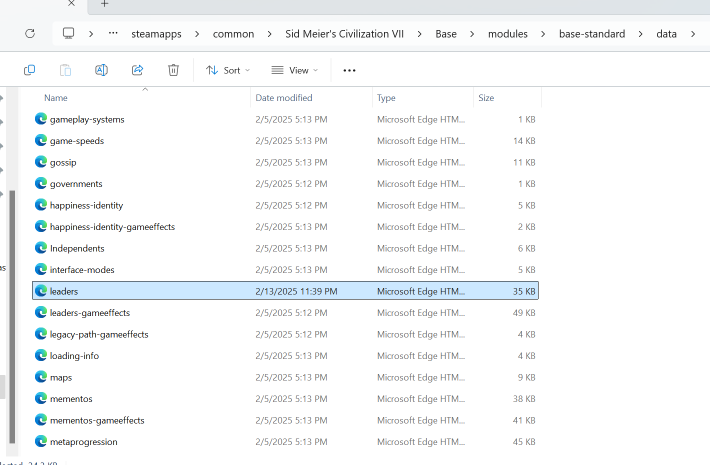Go to the modules breadcrumb folder

(507, 34)
